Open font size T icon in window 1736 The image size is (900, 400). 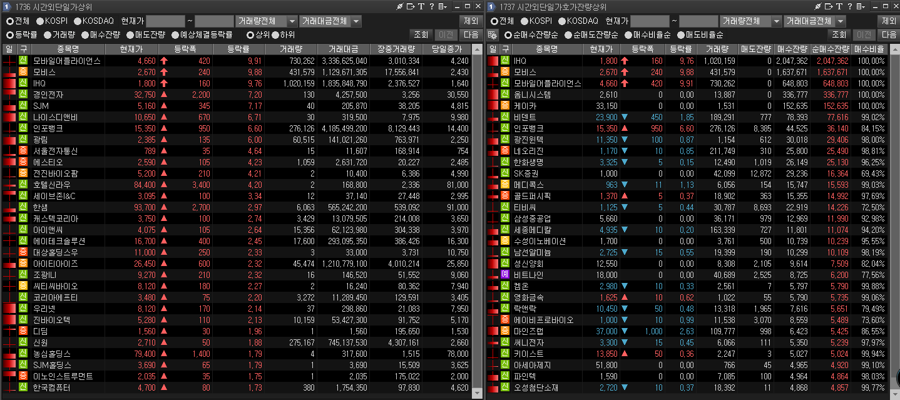421,6
